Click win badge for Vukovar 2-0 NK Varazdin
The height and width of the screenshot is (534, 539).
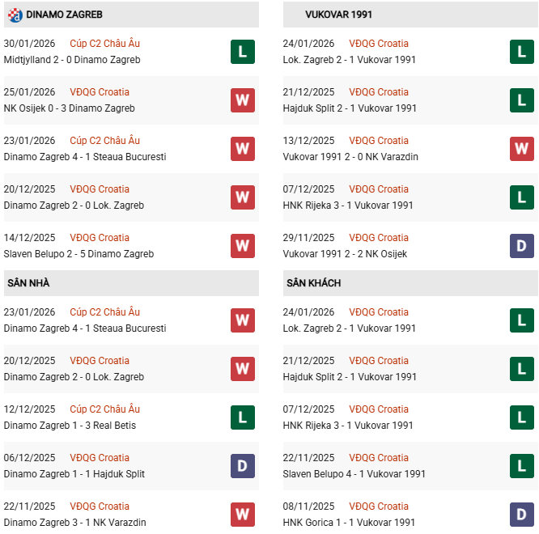(522, 149)
